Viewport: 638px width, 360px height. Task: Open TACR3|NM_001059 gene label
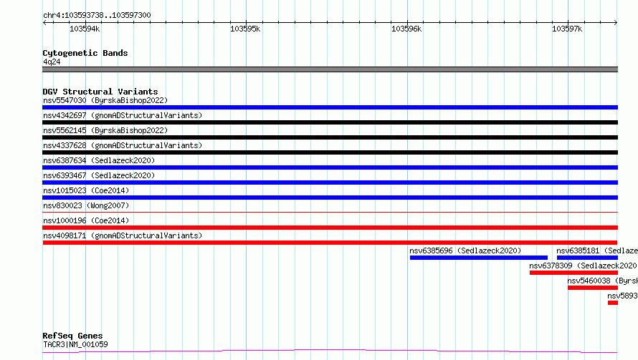click(x=75, y=344)
